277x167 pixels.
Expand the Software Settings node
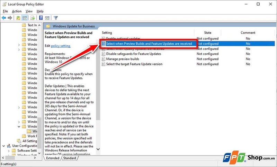click(8, 151)
